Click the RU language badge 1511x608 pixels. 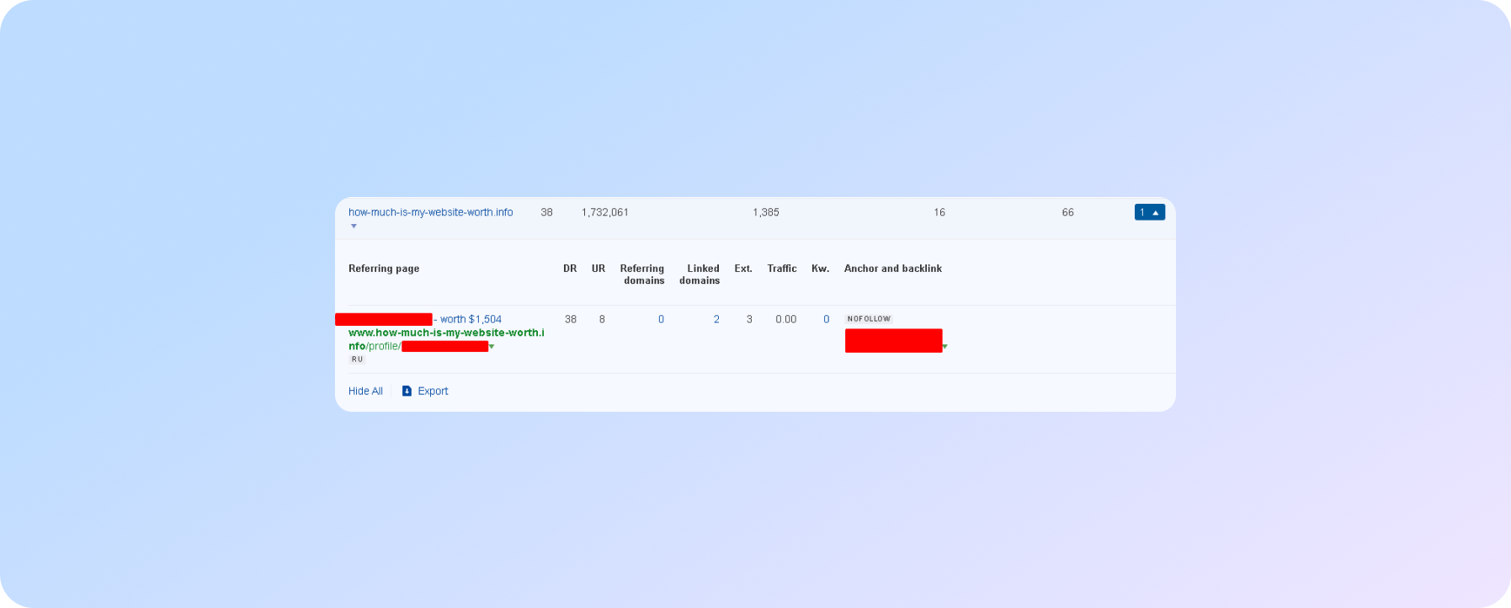(357, 360)
